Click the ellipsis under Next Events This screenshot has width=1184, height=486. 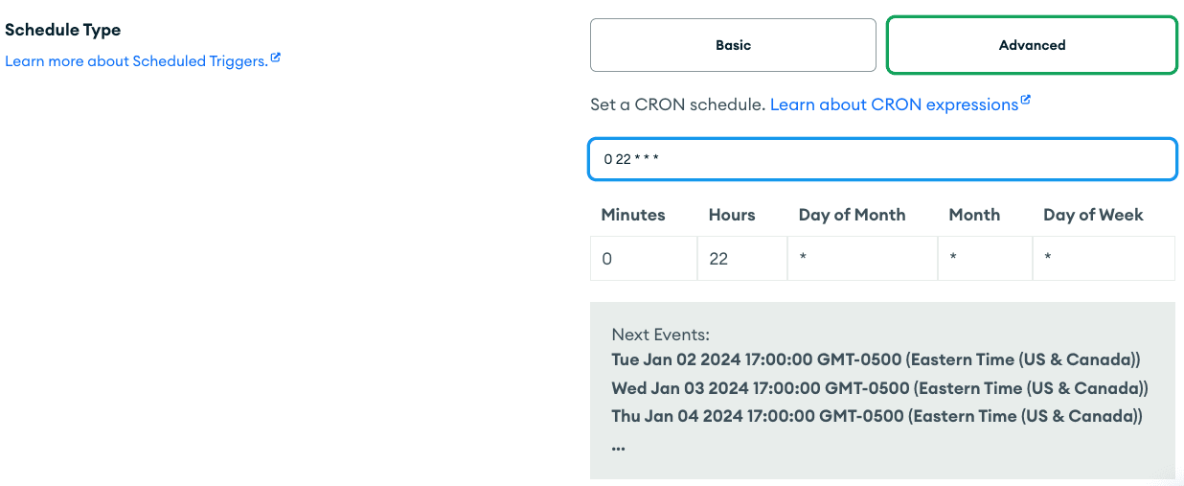point(619,446)
